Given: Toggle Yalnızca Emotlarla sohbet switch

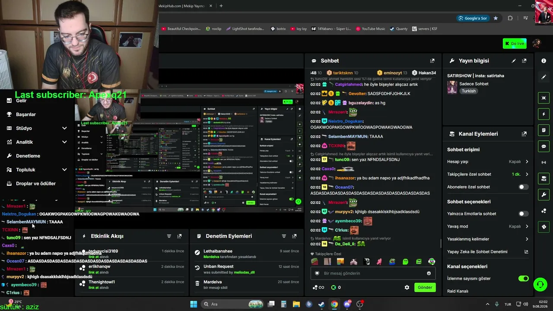Looking at the screenshot, I should click(x=523, y=214).
